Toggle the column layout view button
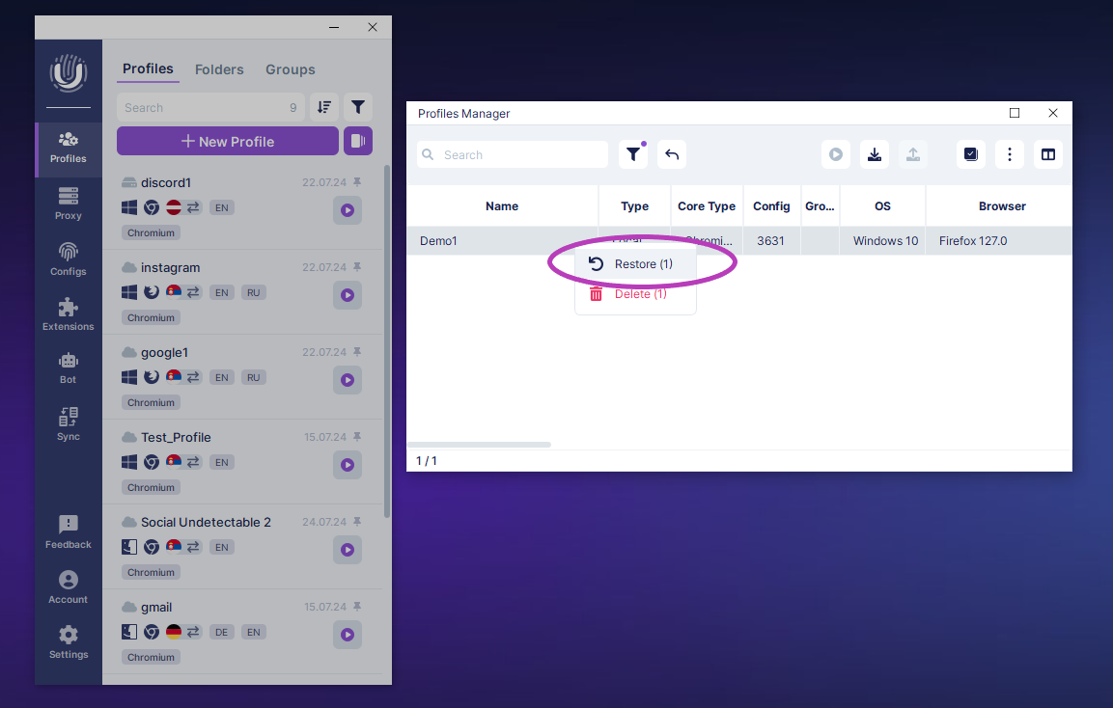This screenshot has height=708, width=1113. coord(1048,154)
